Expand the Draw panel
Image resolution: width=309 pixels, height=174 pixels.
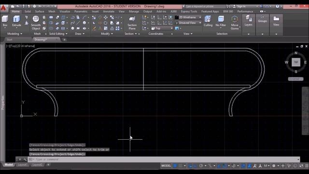pos(80,34)
